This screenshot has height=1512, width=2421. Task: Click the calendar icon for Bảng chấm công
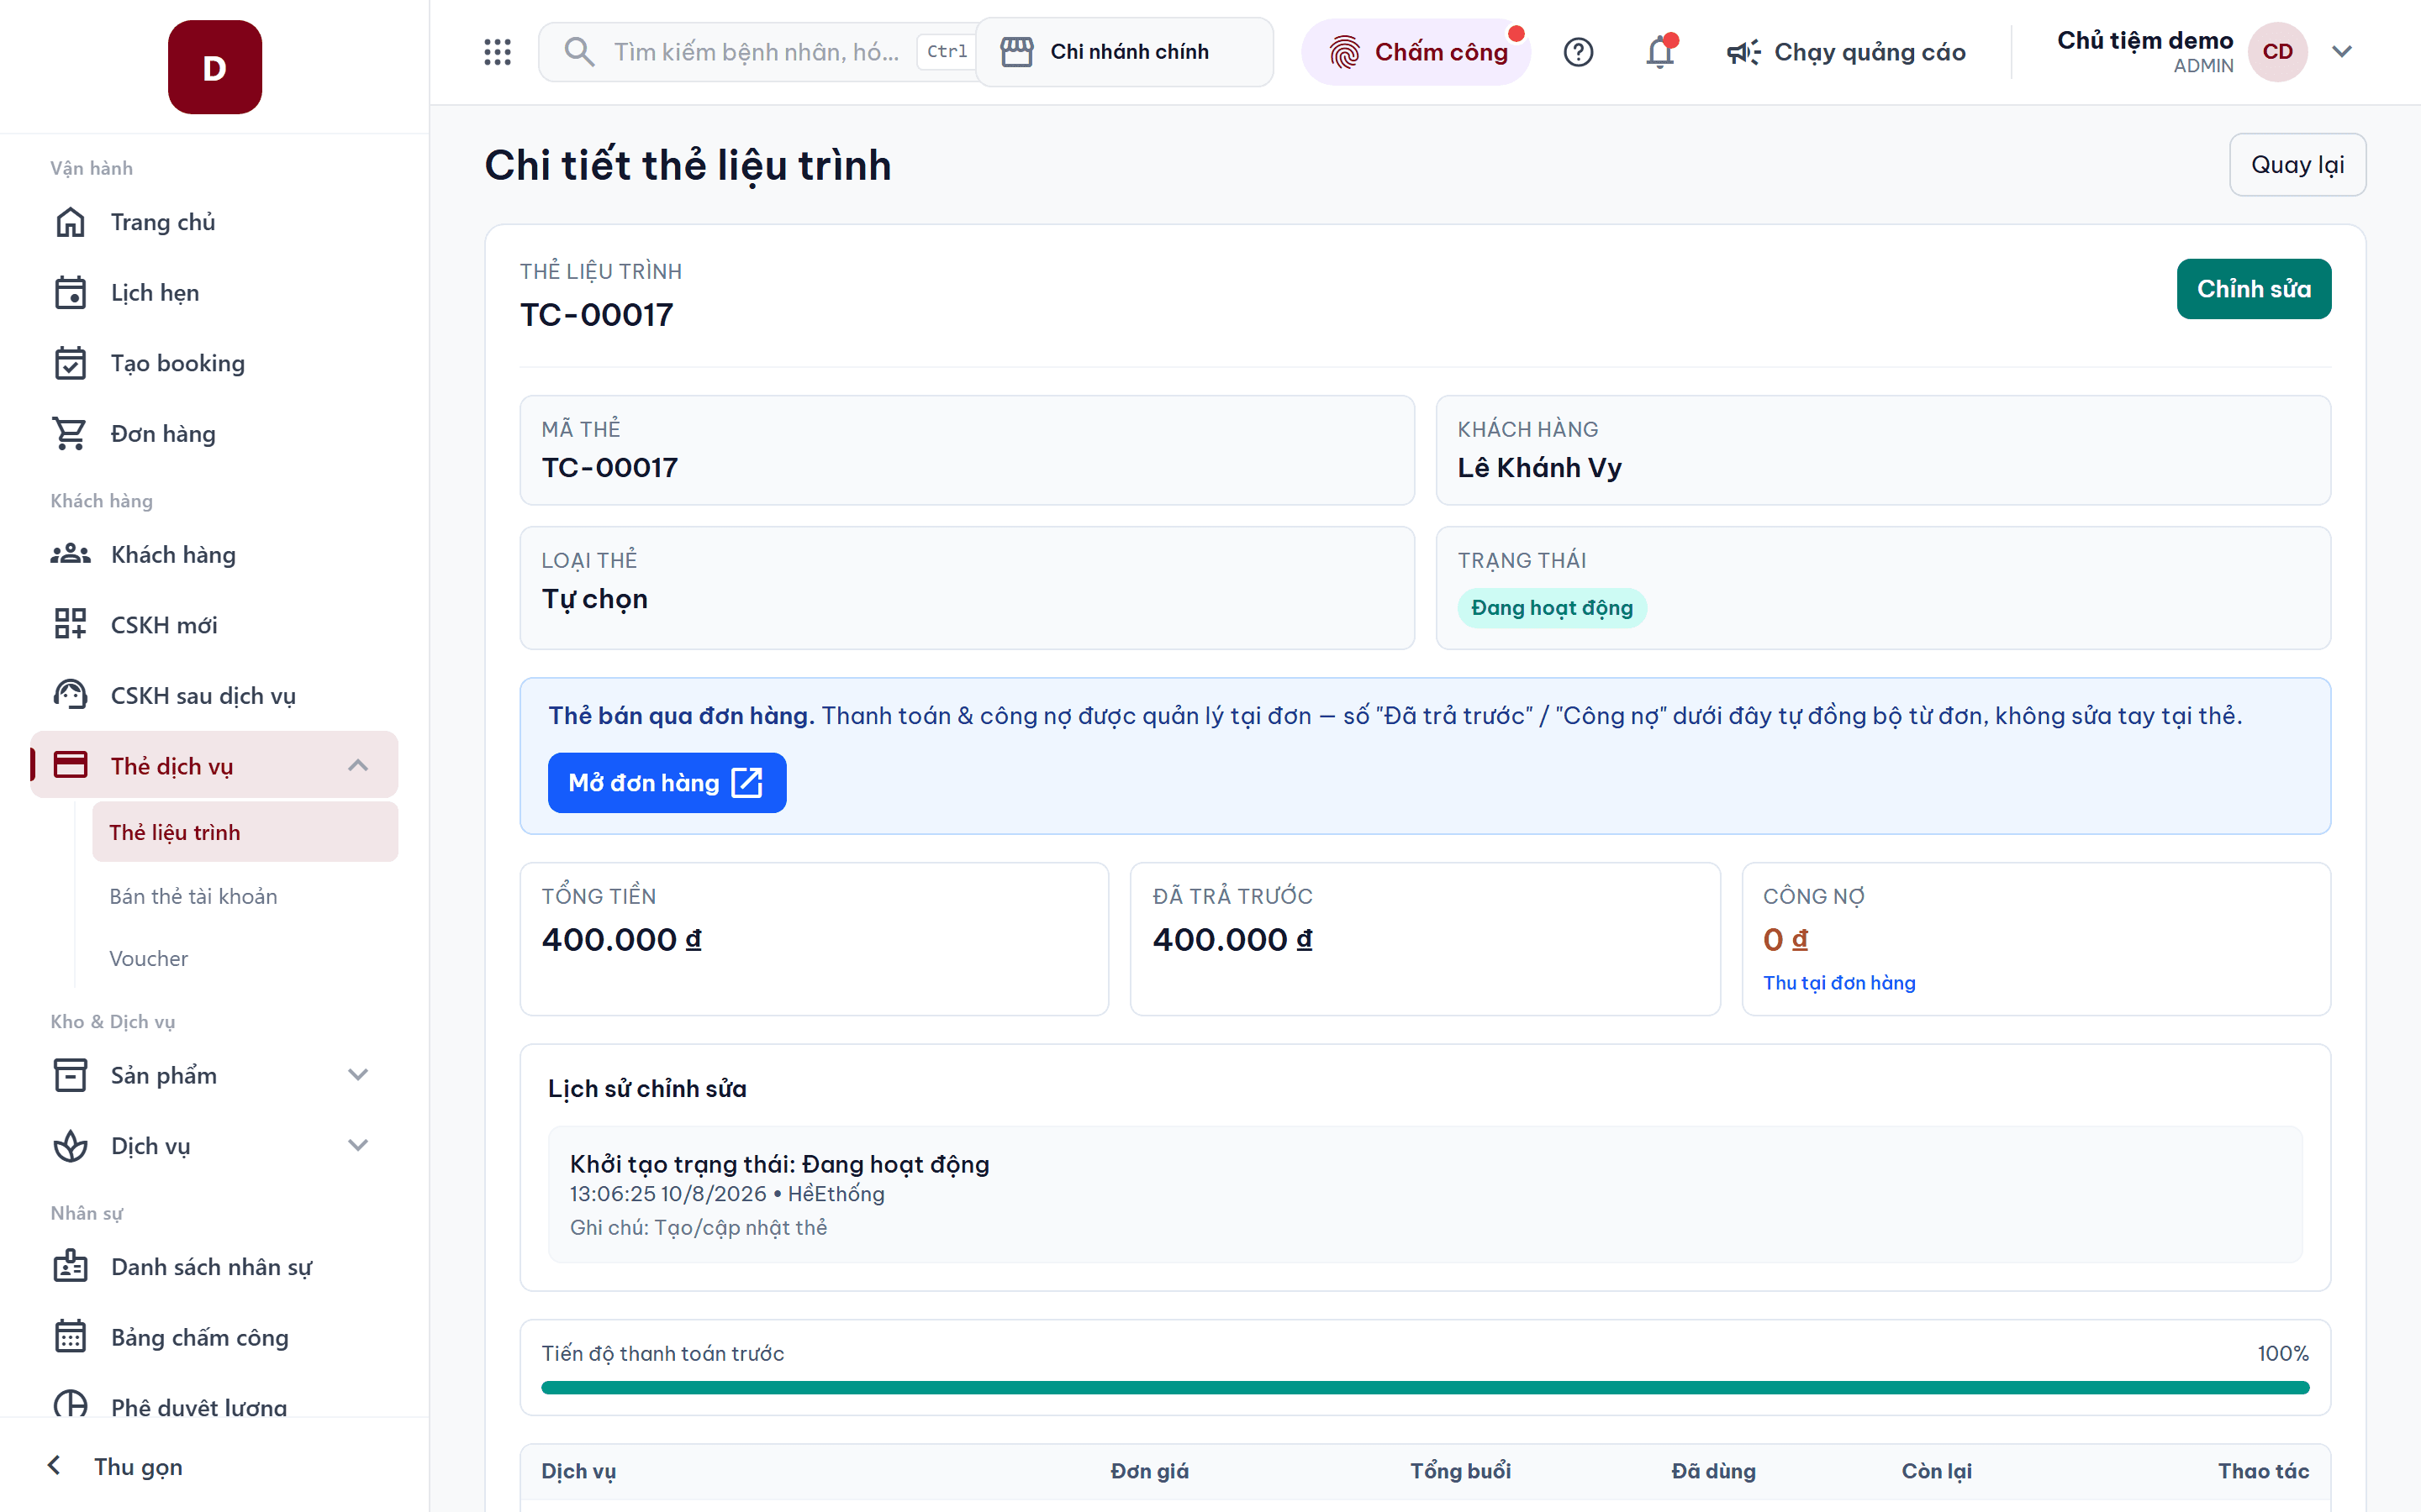(70, 1337)
